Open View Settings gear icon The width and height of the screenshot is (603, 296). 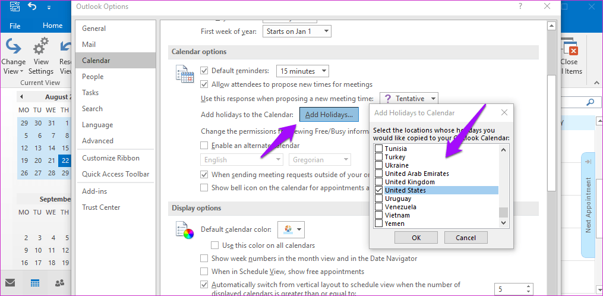tap(41, 46)
